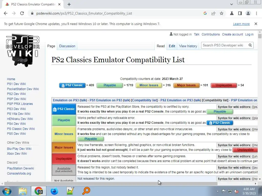Viewport: 262px width, 196px height.
Task: Open the Chrome extensions flask icon
Action: pos(232,13)
